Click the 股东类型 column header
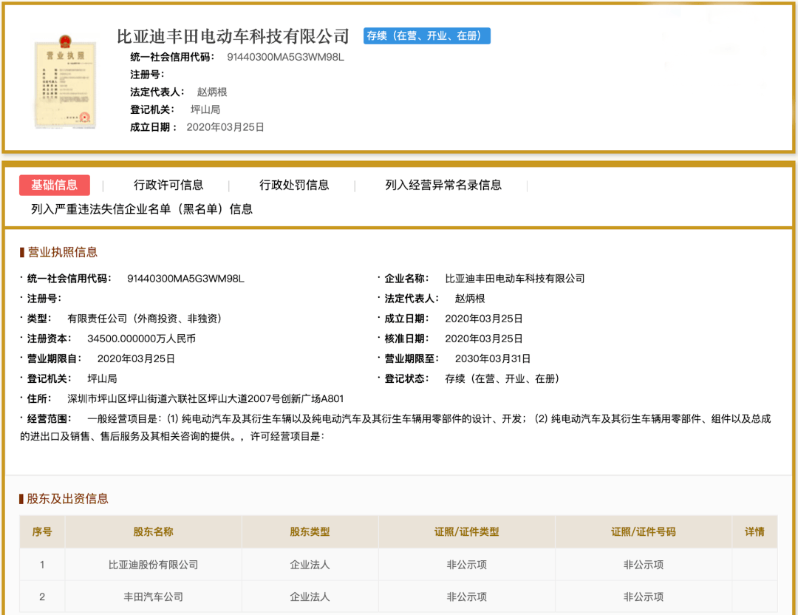798x615 pixels. click(x=310, y=532)
